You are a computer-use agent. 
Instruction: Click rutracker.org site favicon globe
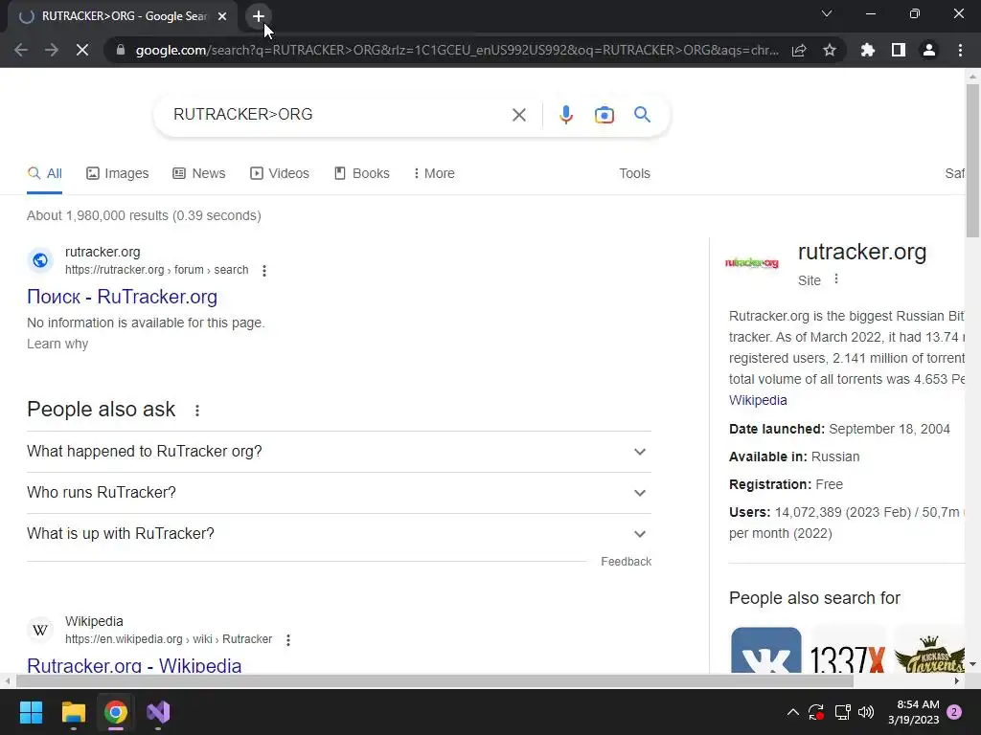40,260
